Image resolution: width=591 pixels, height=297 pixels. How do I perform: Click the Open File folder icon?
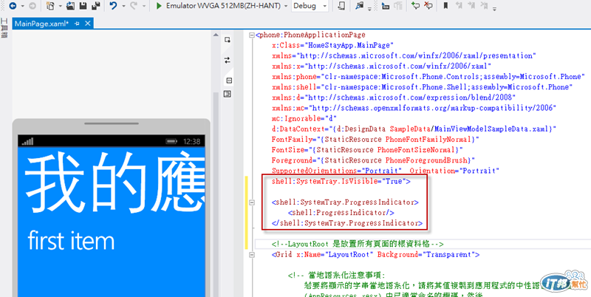point(70,6)
